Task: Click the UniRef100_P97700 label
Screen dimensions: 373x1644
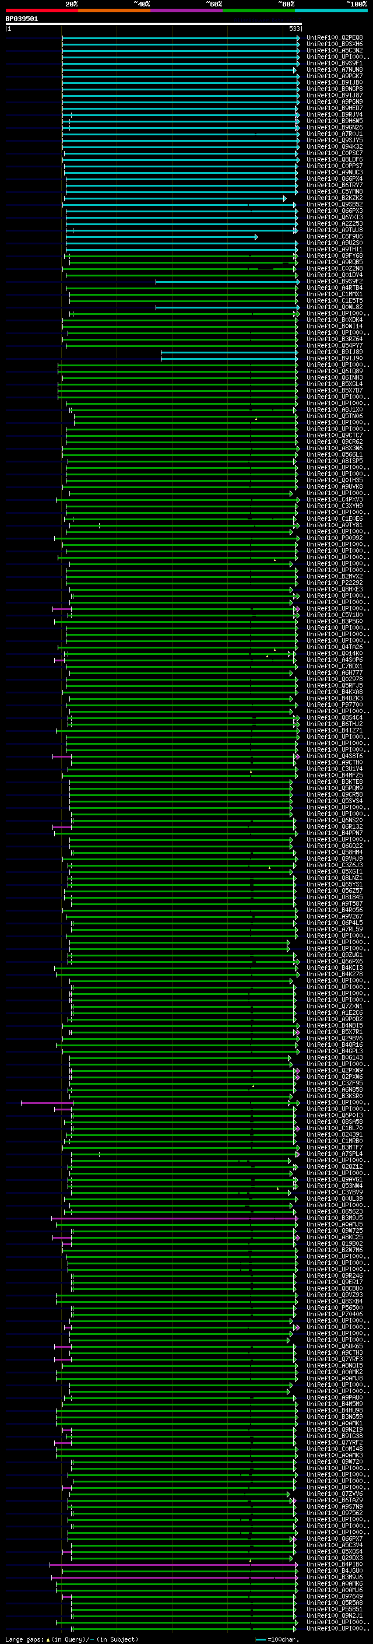Action: point(335,704)
